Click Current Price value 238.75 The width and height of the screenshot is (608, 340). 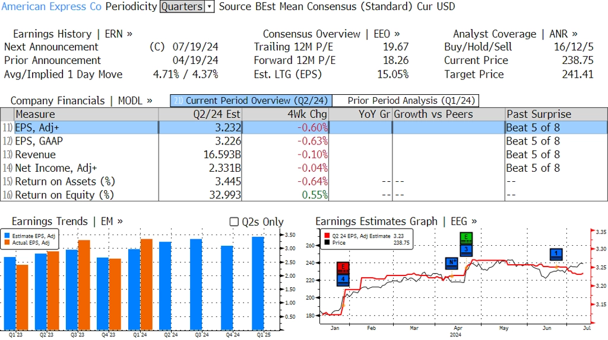(578, 60)
